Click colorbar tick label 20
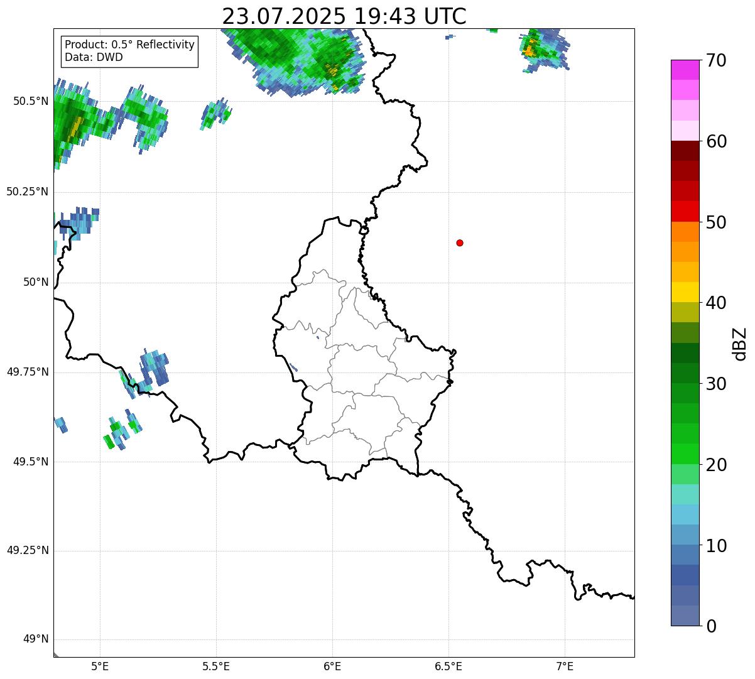 [x=716, y=465]
